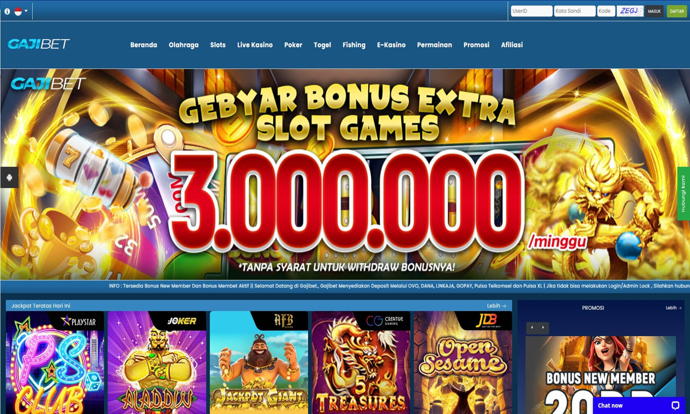
Task: Click the DAFTAR register button
Action: point(676,11)
